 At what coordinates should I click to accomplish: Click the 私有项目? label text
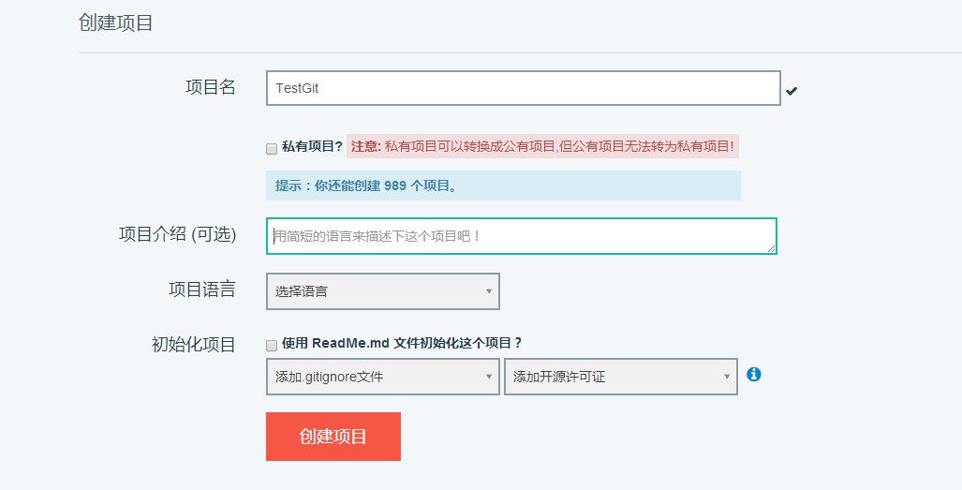point(312,146)
